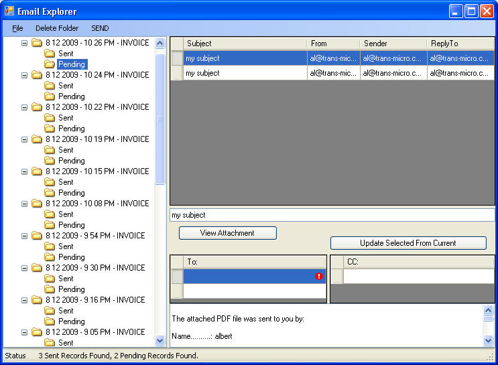This screenshot has width=498, height=365.
Task: Click the subject text field 'my subject'
Action: coord(332,215)
